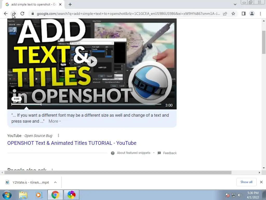Image resolution: width=266 pixels, height=200 pixels.
Task: Switch to the add simple text tab
Action: (33, 4)
